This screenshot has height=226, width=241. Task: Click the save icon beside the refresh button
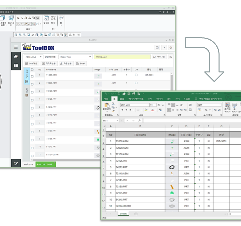(x=171, y=57)
